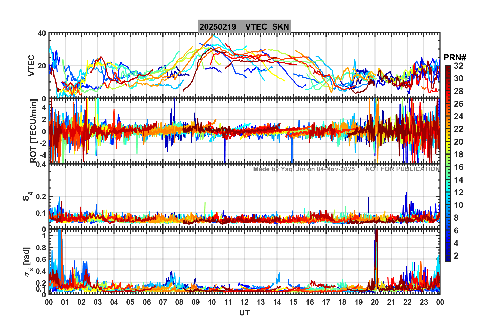Select PRN colorbar tick label "14"
The height and width of the screenshot is (327, 489).
tap(458, 180)
